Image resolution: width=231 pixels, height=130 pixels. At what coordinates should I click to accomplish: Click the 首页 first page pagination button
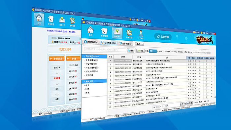(x=156, y=107)
